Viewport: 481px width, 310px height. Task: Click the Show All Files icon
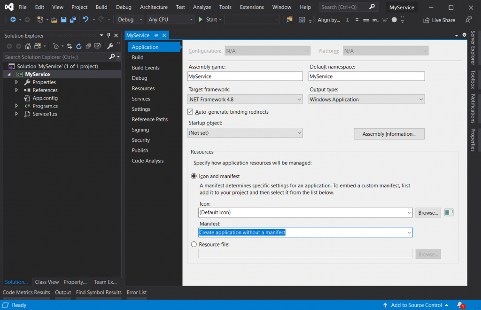pyautogui.click(x=98, y=46)
